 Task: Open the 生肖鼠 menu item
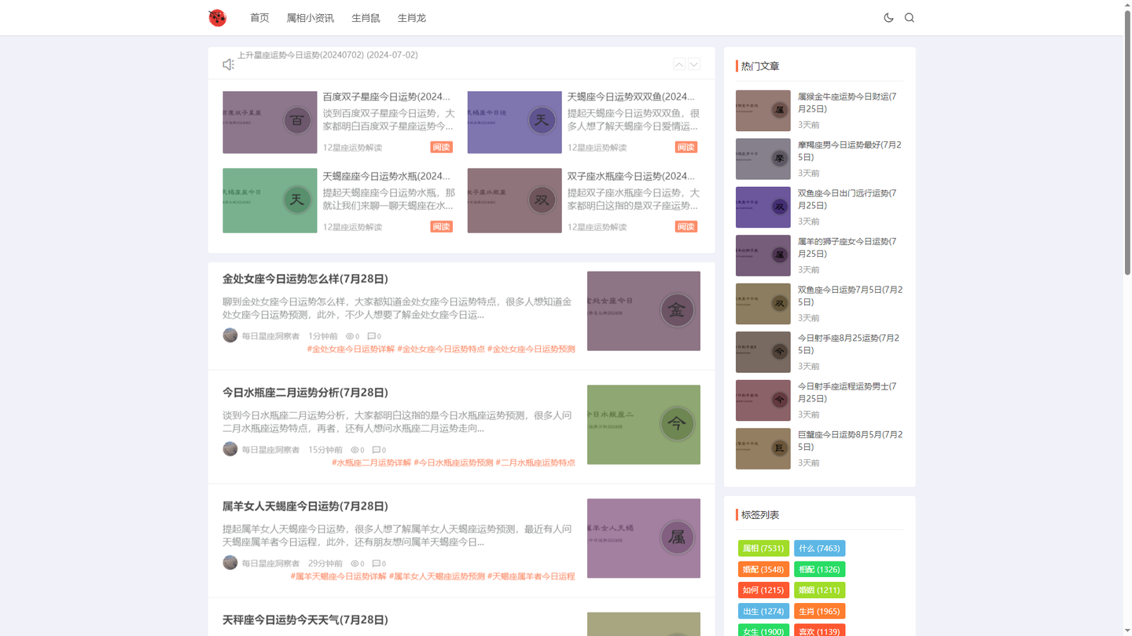pos(366,18)
